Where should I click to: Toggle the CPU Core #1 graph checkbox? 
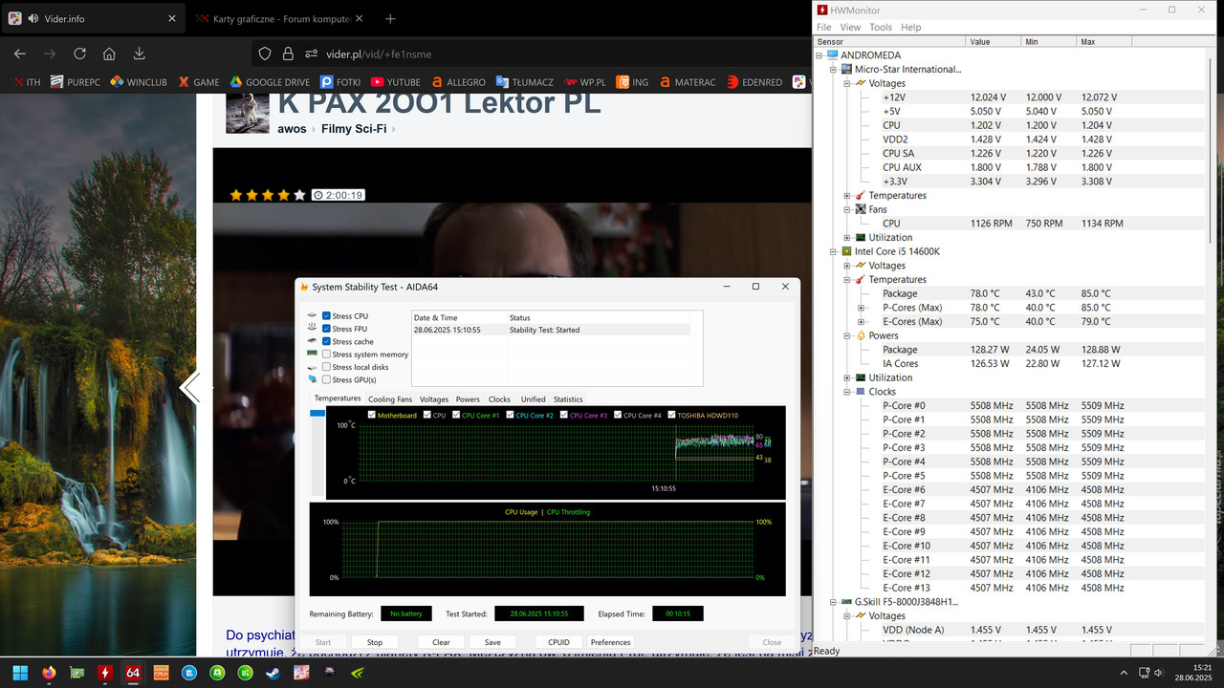[x=456, y=416]
